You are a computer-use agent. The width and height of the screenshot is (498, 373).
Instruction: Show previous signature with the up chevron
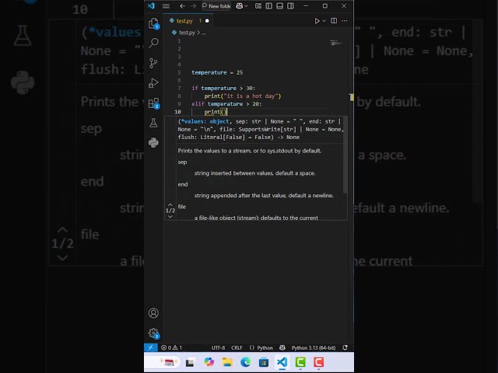coord(170,204)
